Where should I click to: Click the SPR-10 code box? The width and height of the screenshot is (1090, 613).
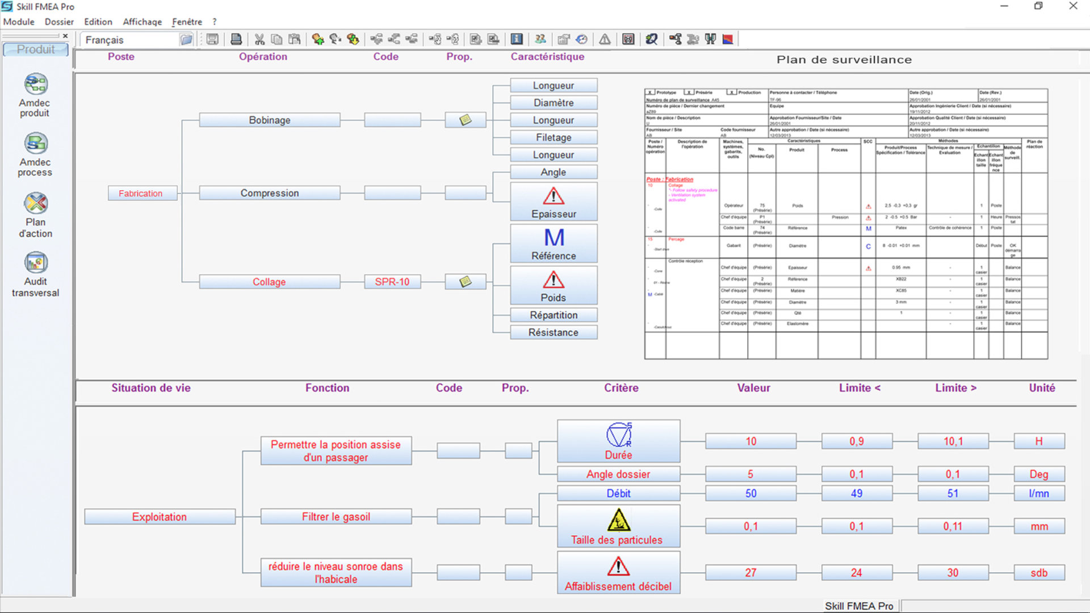coord(392,282)
